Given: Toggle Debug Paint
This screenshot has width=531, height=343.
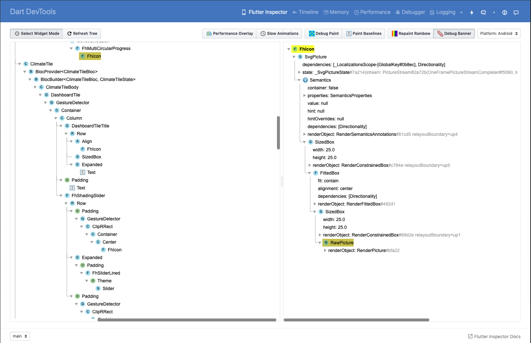Looking at the screenshot, I should [324, 34].
